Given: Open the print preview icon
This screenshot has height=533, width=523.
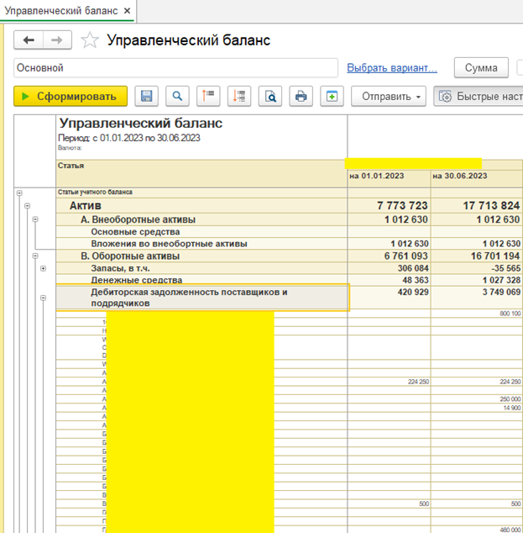Looking at the screenshot, I should [x=269, y=96].
